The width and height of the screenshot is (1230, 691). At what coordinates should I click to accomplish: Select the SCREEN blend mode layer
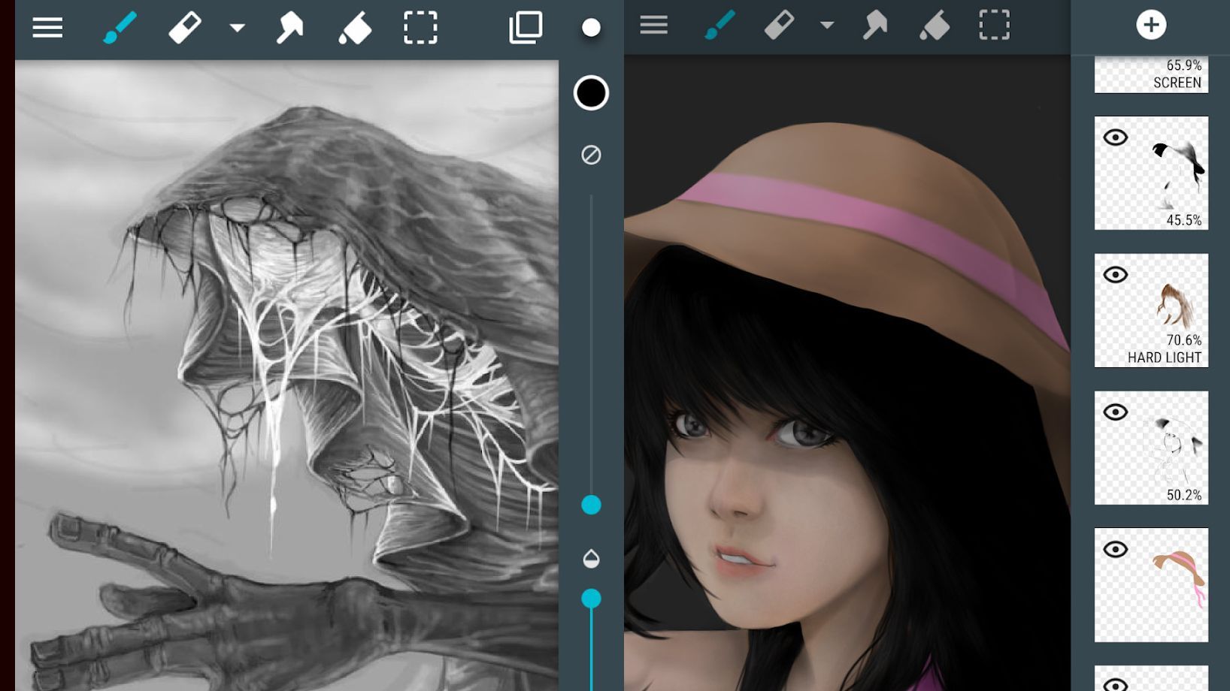pos(1150,75)
